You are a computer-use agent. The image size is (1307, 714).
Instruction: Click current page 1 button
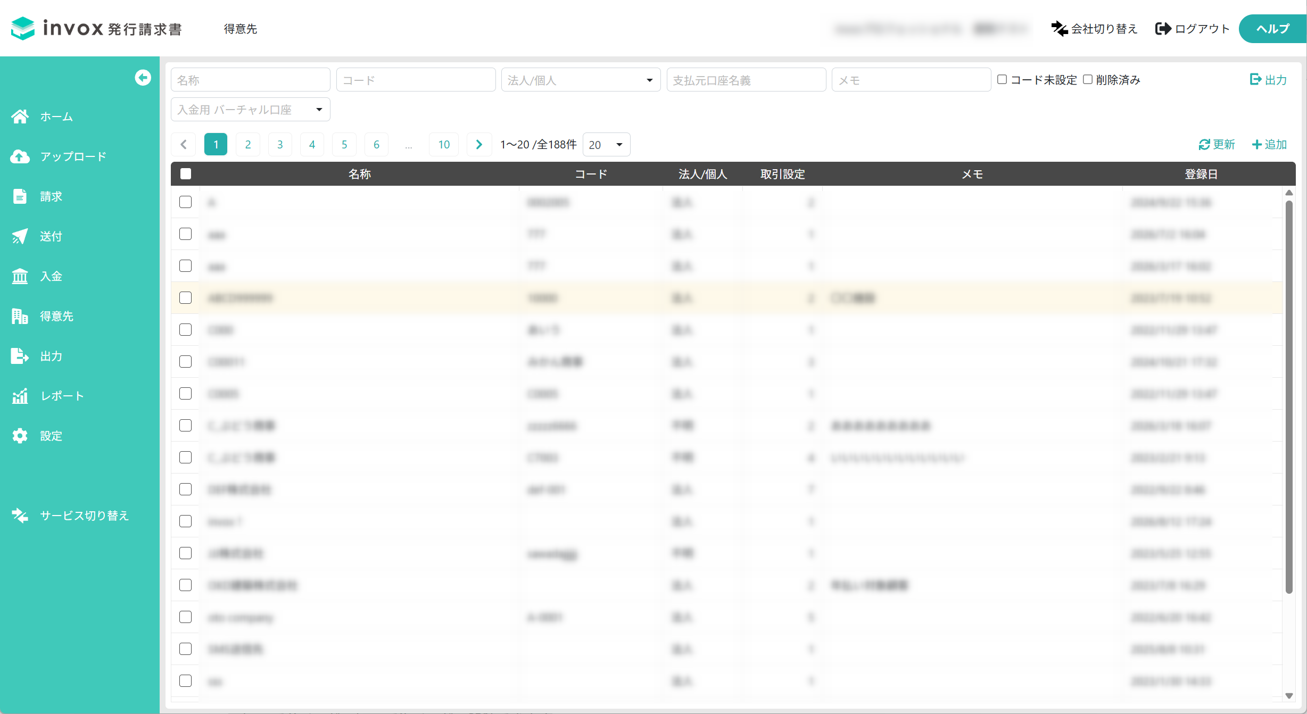tap(216, 144)
